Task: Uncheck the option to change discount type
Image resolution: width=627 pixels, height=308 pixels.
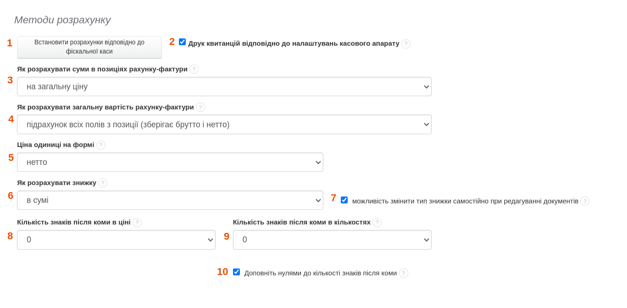Action: click(344, 200)
